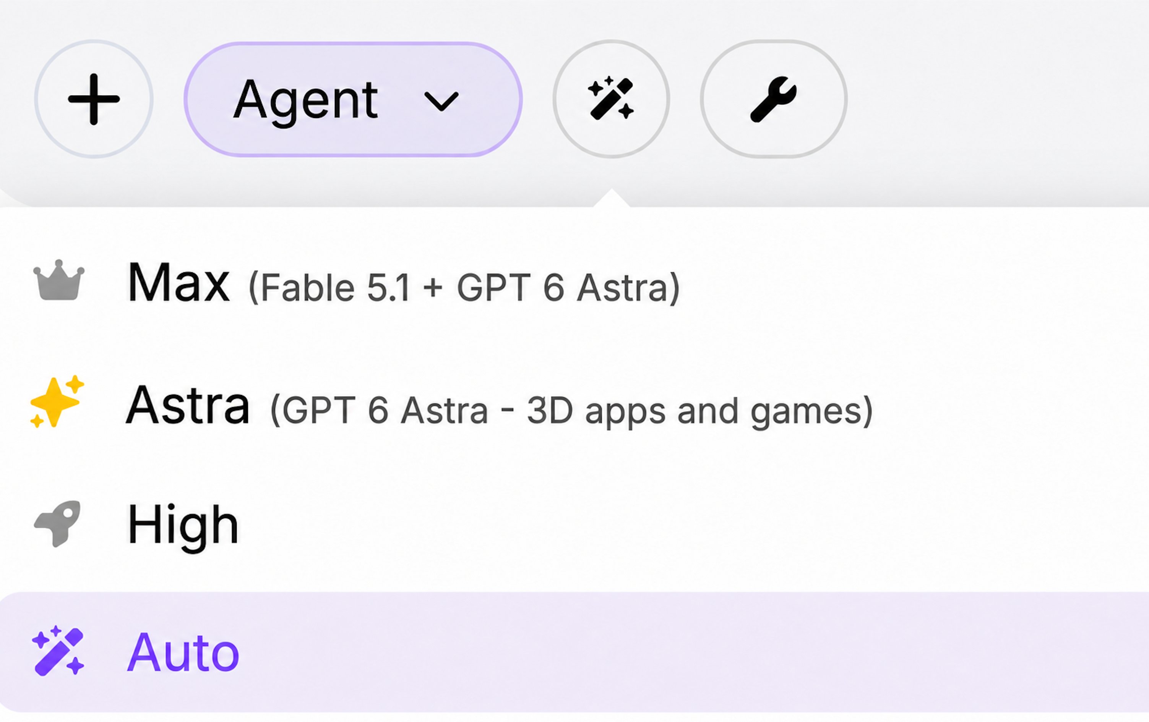The width and height of the screenshot is (1149, 722).
Task: Click the purple wand icon beside Auto
Action: [58, 651]
